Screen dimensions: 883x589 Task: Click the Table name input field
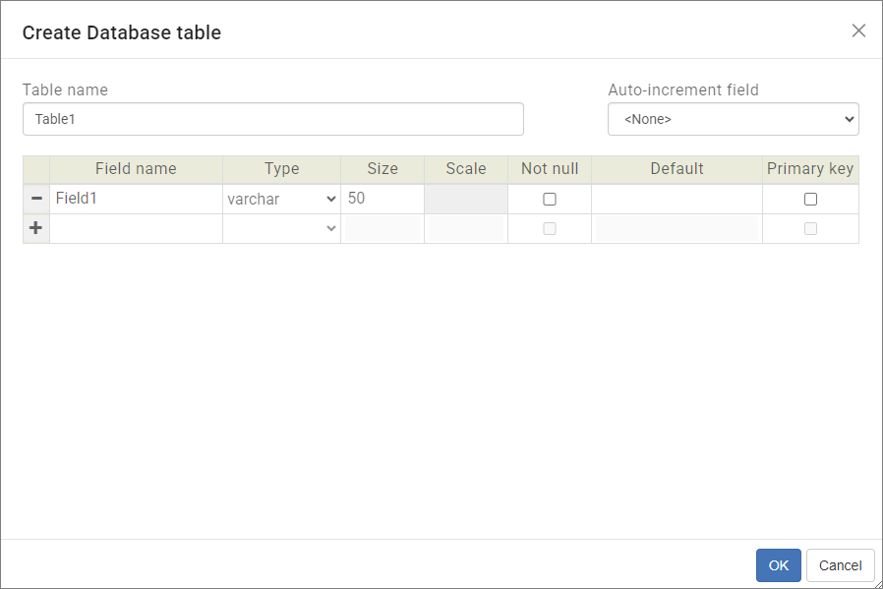point(273,118)
